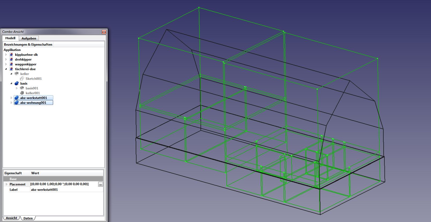Click the blue basis shape icon
The image size is (431, 222).
point(17,84)
